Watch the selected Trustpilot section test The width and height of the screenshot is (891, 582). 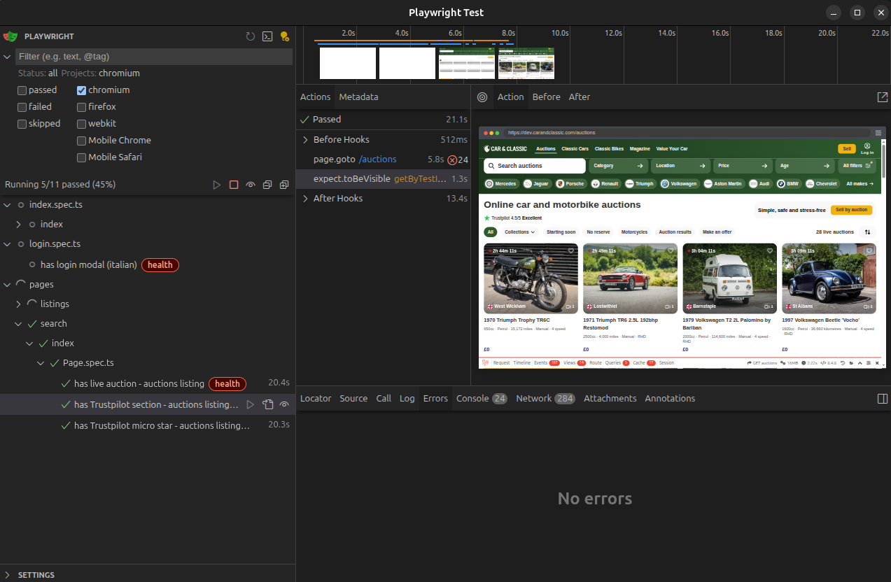[x=284, y=404]
